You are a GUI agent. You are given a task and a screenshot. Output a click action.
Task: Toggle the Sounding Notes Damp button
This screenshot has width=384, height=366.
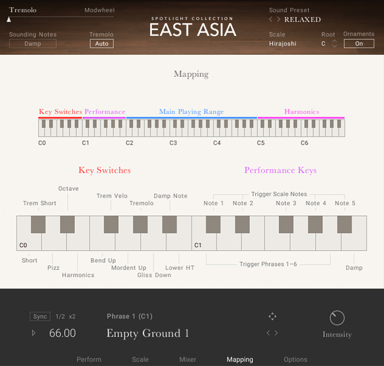32,44
